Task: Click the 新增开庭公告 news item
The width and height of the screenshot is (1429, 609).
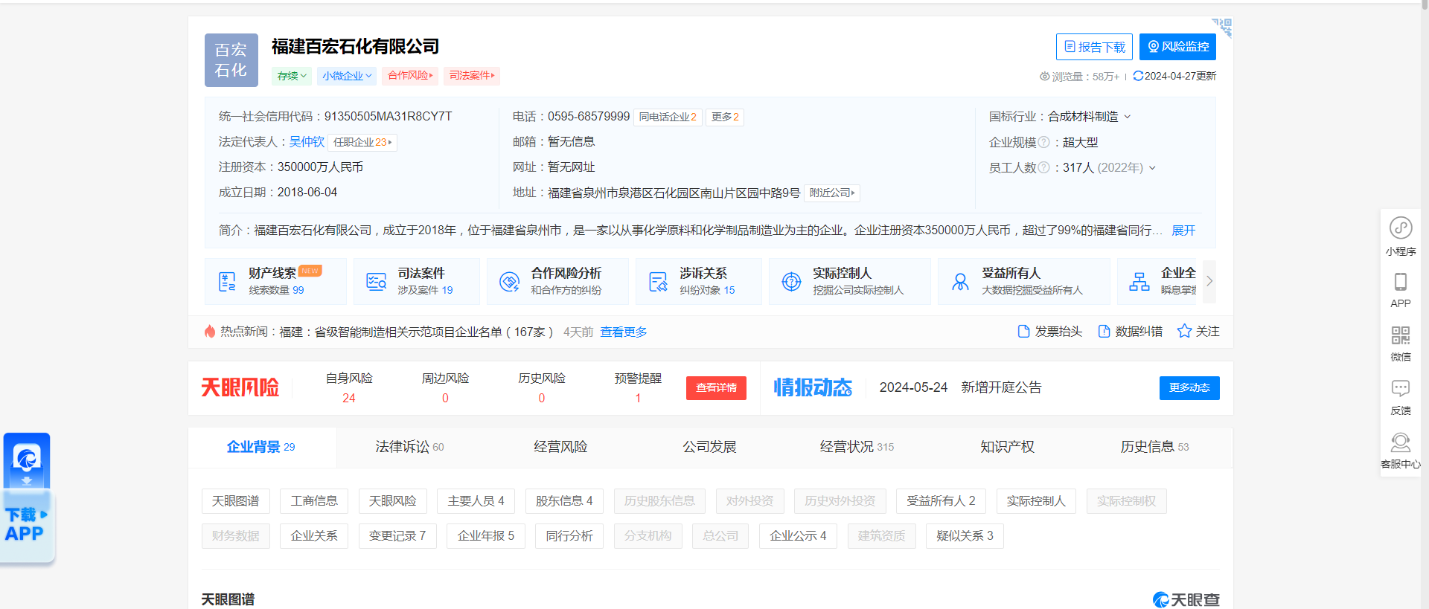Action: pyautogui.click(x=1001, y=387)
